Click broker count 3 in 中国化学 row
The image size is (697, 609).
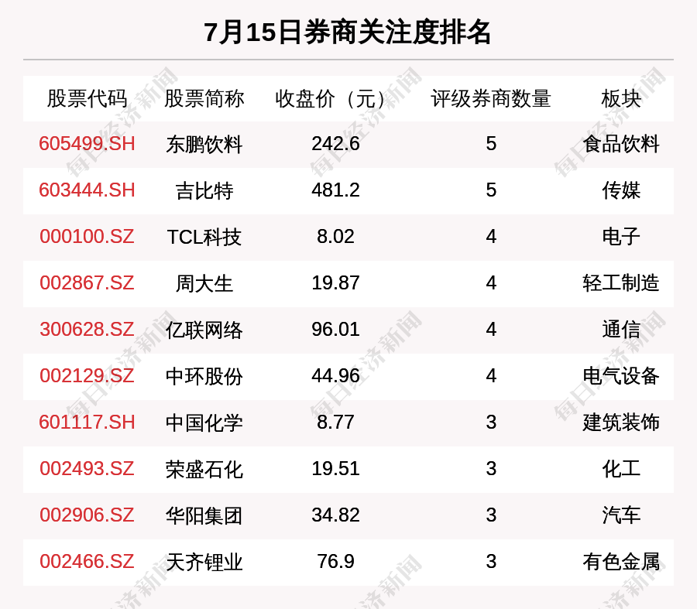[x=491, y=422]
